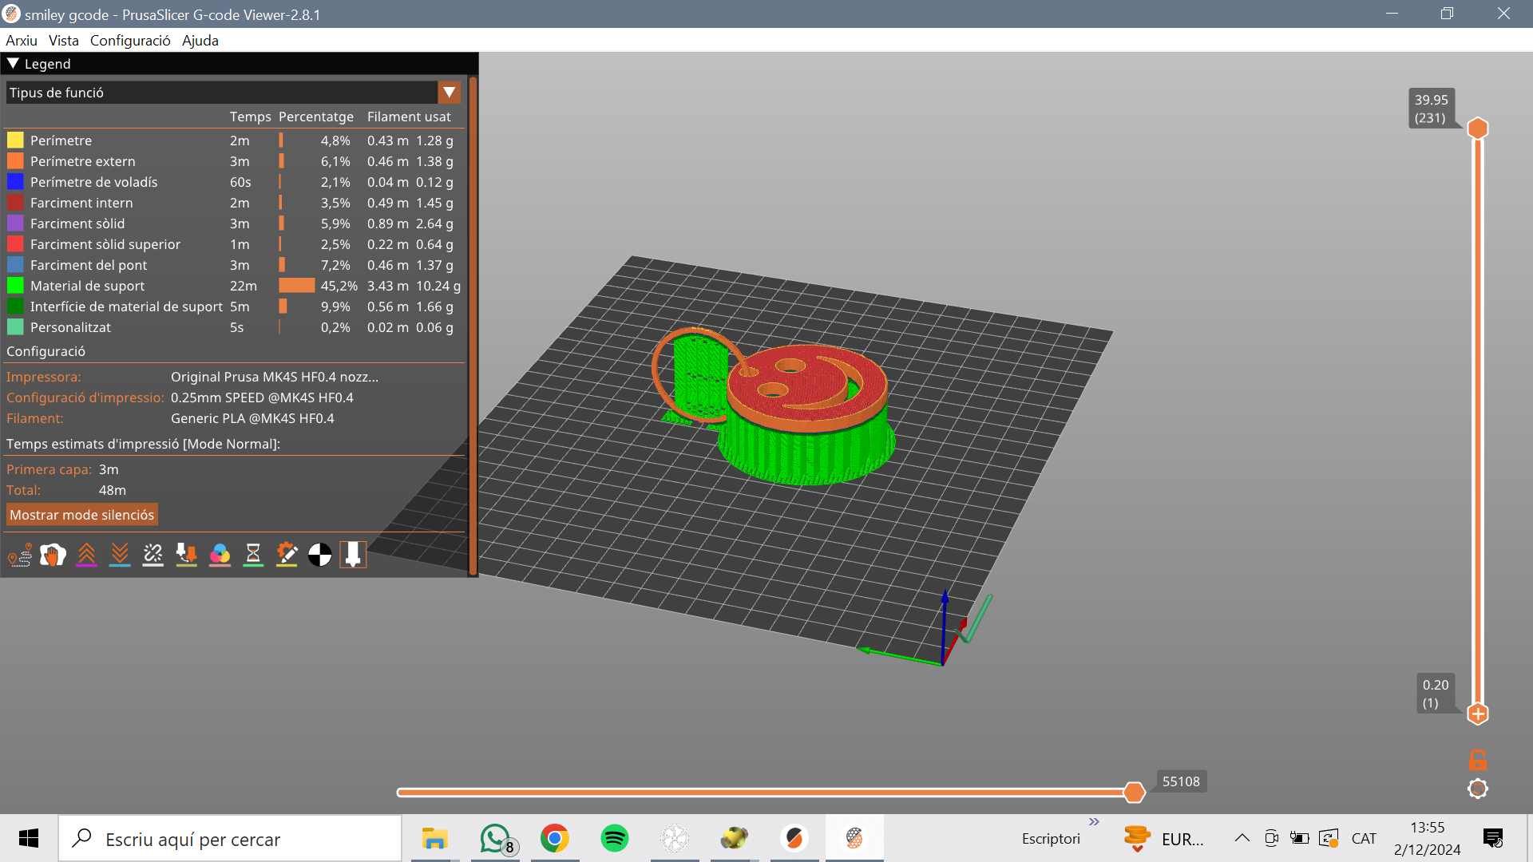The height and width of the screenshot is (862, 1533).
Task: Click the legend panel vertical scrollbar
Action: point(473,326)
